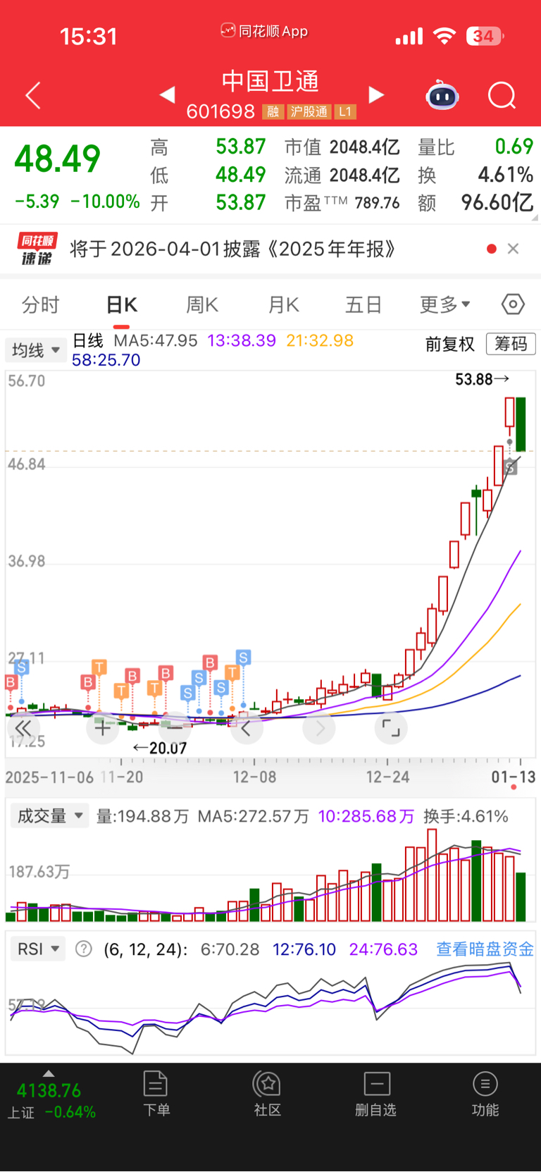Open the hexagon chart settings icon
Image resolution: width=541 pixels, height=1172 pixels.
513,304
